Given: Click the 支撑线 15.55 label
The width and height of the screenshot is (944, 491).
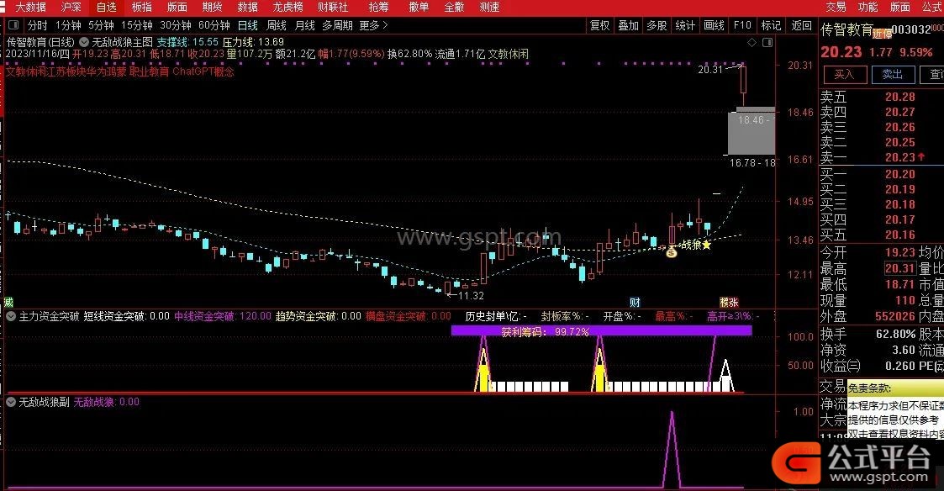Looking at the screenshot, I should (187, 42).
